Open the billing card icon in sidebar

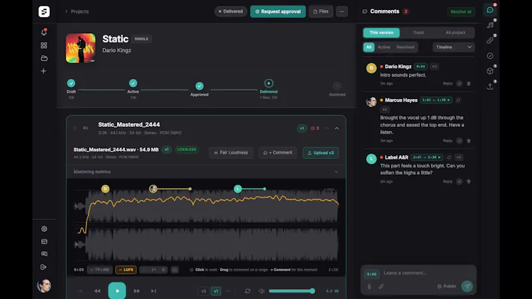44,241
